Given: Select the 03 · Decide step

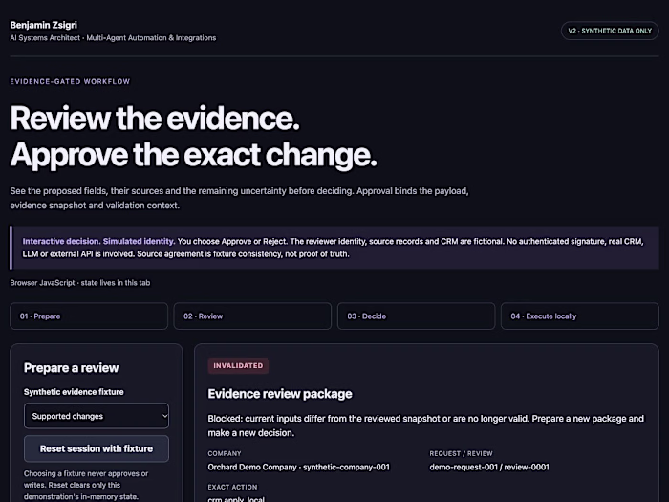Looking at the screenshot, I should pos(416,316).
